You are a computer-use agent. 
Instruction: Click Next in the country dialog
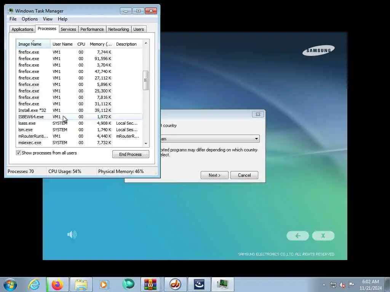click(x=214, y=175)
